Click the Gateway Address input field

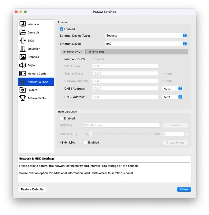(x=125, y=81)
